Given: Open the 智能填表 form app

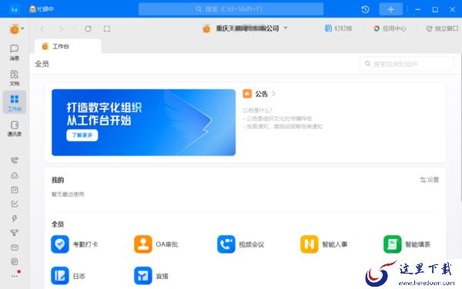Looking at the screenshot, I should [407, 244].
